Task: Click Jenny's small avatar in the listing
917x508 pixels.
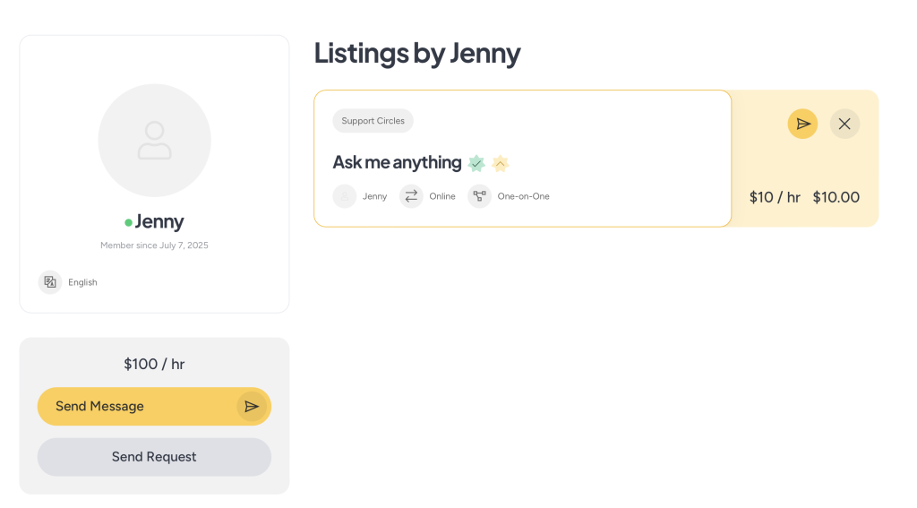Action: point(345,196)
